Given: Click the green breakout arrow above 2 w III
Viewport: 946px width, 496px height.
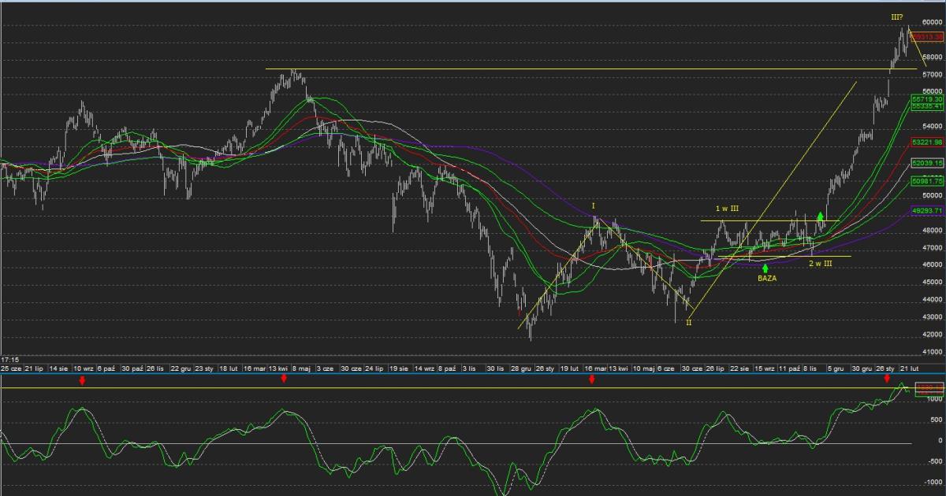Looking at the screenshot, I should (x=821, y=216).
